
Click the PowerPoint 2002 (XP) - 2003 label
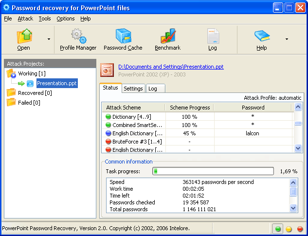pos(152,74)
